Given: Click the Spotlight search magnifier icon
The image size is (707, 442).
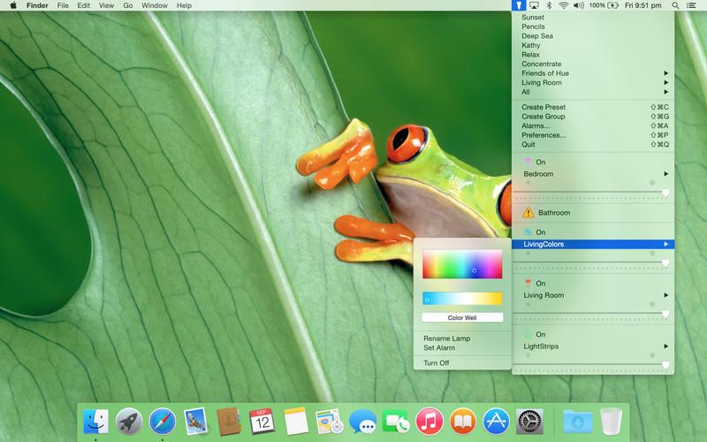Looking at the screenshot, I should point(675,5).
